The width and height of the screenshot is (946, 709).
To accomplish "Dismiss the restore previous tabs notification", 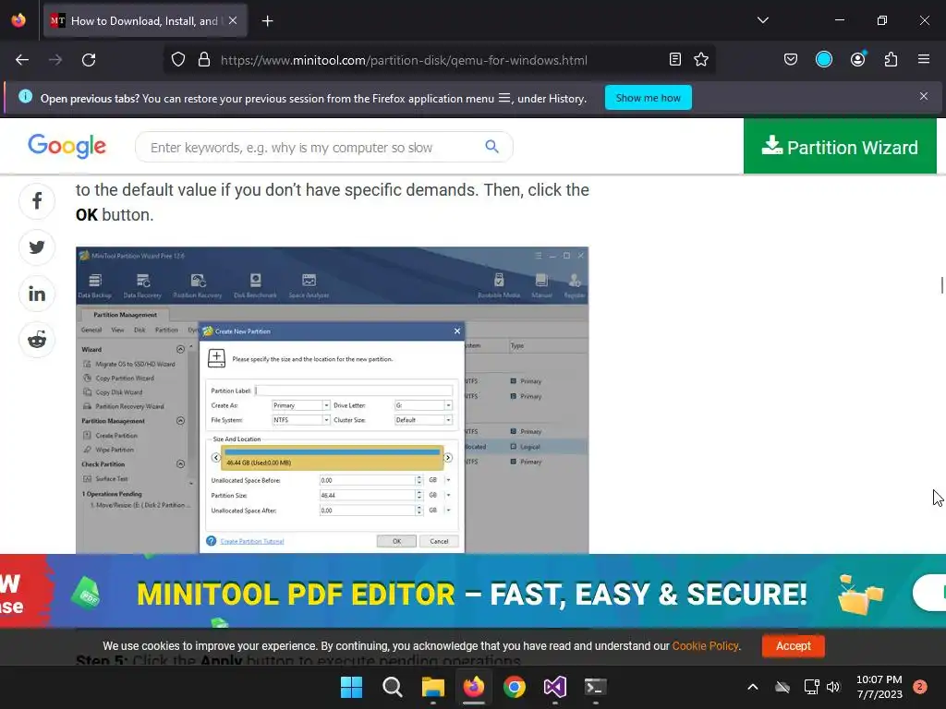I will (x=923, y=96).
